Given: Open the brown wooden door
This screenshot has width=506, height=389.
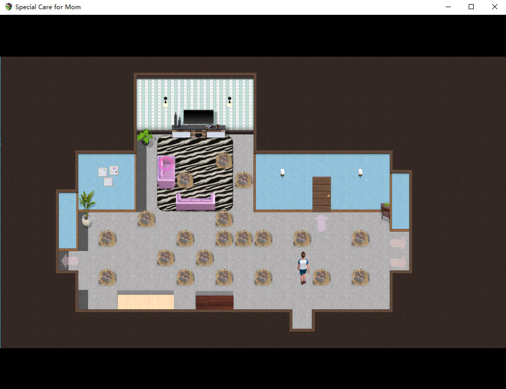Looking at the screenshot, I should tap(321, 193).
